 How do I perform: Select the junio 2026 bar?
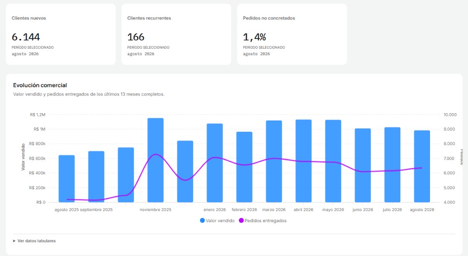click(363, 166)
